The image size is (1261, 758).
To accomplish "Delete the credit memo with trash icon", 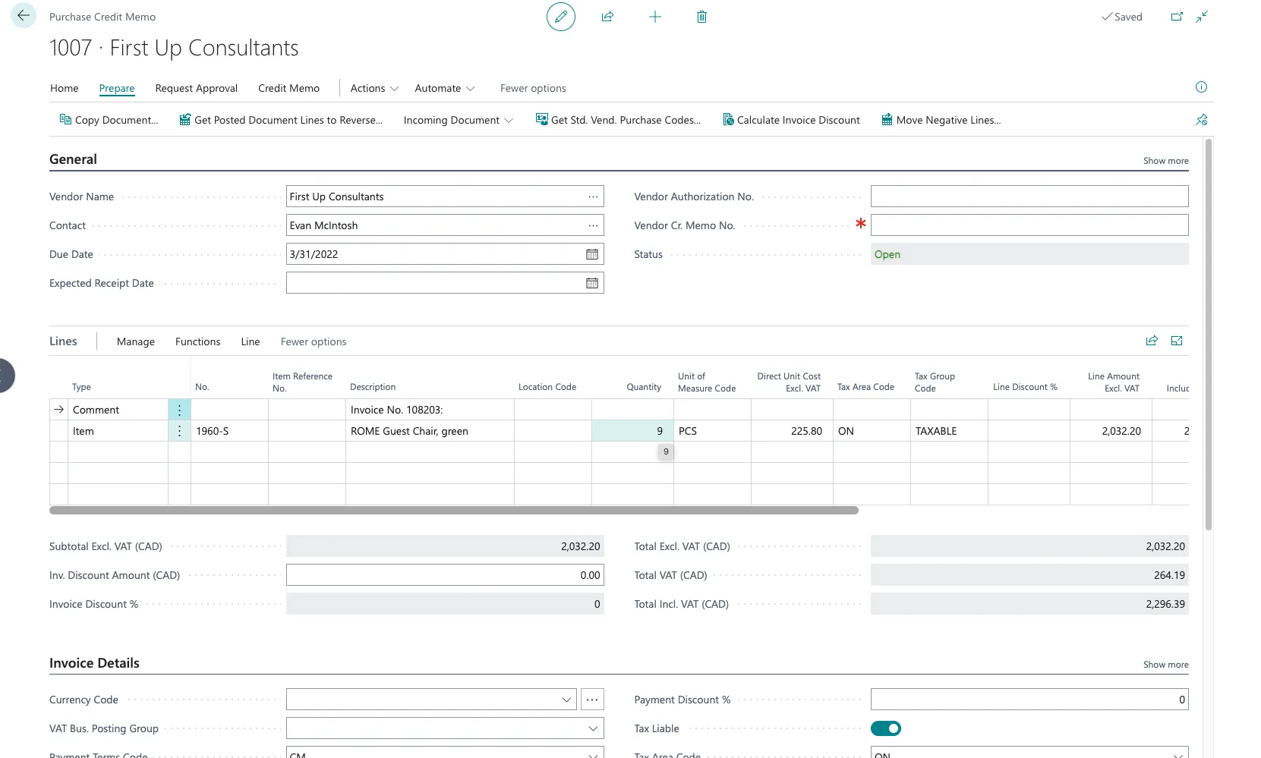I will [x=701, y=17].
